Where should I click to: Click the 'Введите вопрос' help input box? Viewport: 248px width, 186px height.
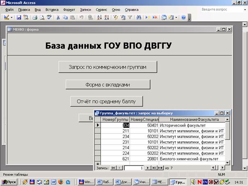tap(221, 9)
